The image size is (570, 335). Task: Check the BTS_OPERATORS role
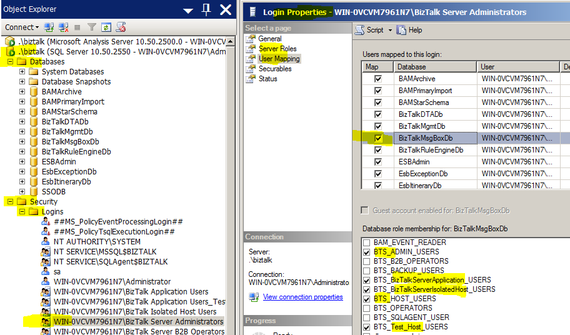coord(366,309)
